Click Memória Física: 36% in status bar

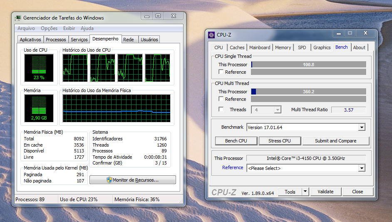click(x=137, y=200)
